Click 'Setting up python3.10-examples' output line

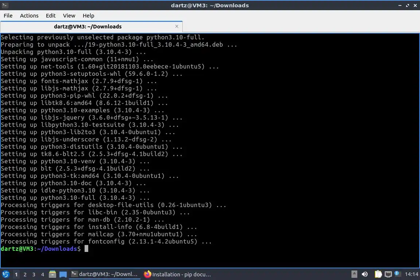pyautogui.click(x=82, y=110)
